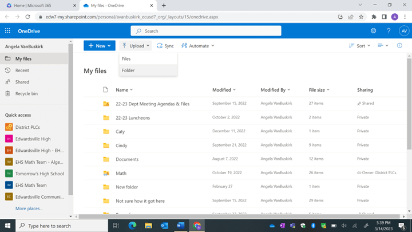The image size is (412, 232).
Task: Open Recent files in the sidebar
Action: [x=22, y=70]
